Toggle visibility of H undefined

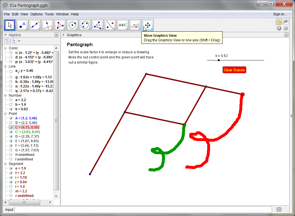(11, 155)
